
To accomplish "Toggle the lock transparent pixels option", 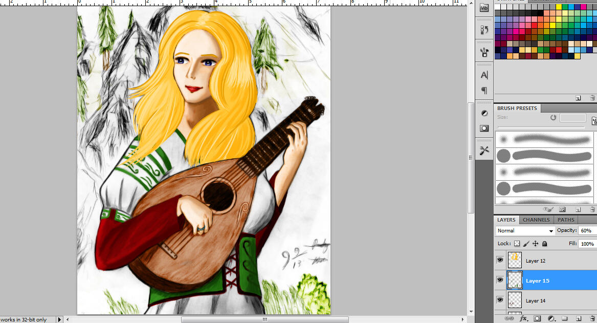I will pos(517,244).
